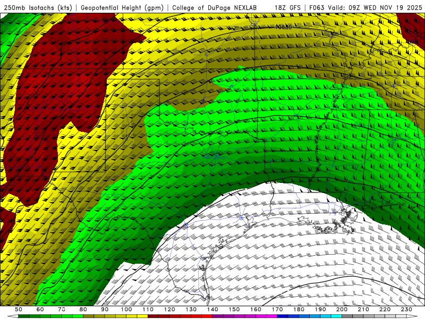This screenshot has width=425, height=319.
Task: Click the '180' legend value
Action: click(299, 309)
